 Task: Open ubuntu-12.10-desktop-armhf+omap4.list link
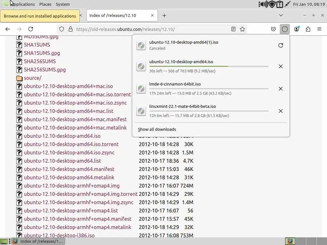(x=71, y=211)
